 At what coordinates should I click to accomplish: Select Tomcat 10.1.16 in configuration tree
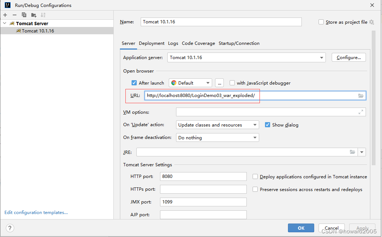pyautogui.click(x=57, y=31)
